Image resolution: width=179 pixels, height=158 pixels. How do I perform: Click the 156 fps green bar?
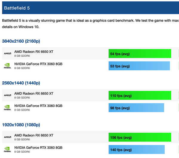(140, 137)
